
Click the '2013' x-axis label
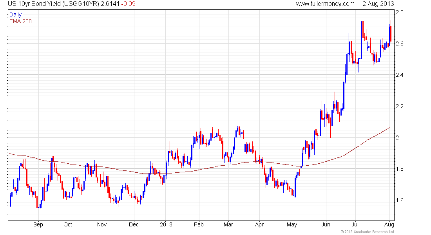click(166, 224)
